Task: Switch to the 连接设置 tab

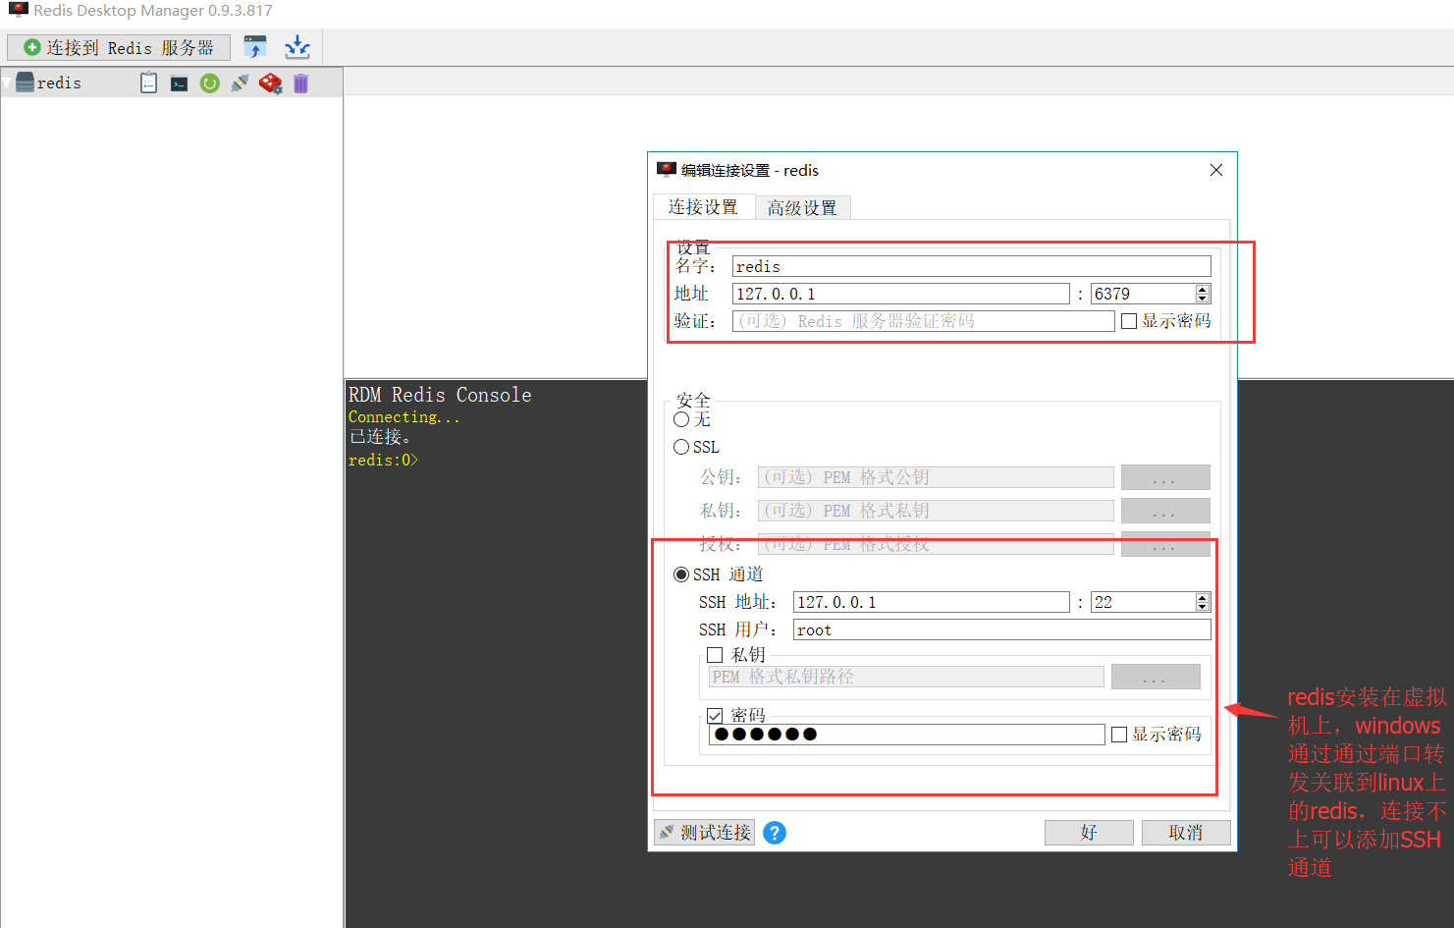Action: (x=703, y=207)
